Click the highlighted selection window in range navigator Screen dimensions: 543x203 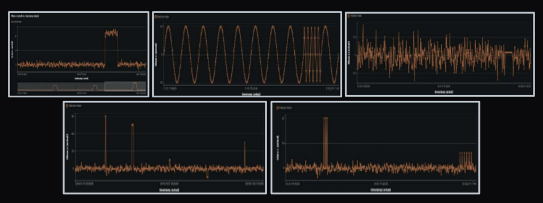pyautogui.click(x=125, y=87)
